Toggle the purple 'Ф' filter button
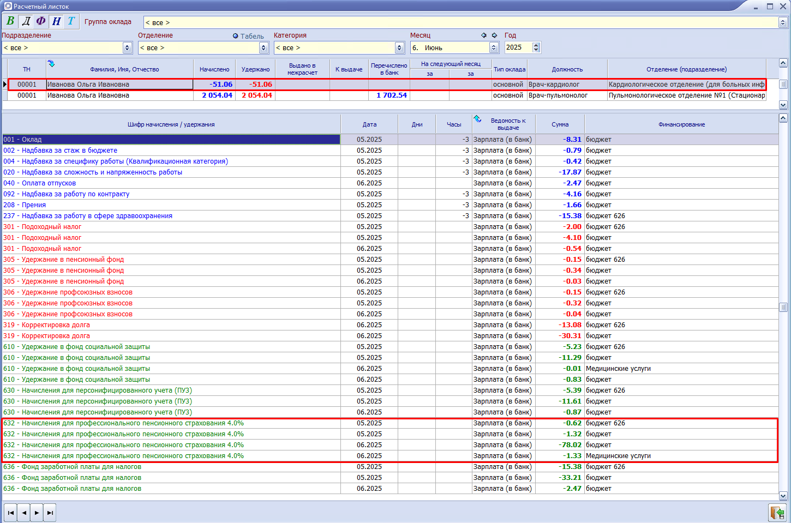Viewport: 791px width, 523px height. tap(41, 21)
